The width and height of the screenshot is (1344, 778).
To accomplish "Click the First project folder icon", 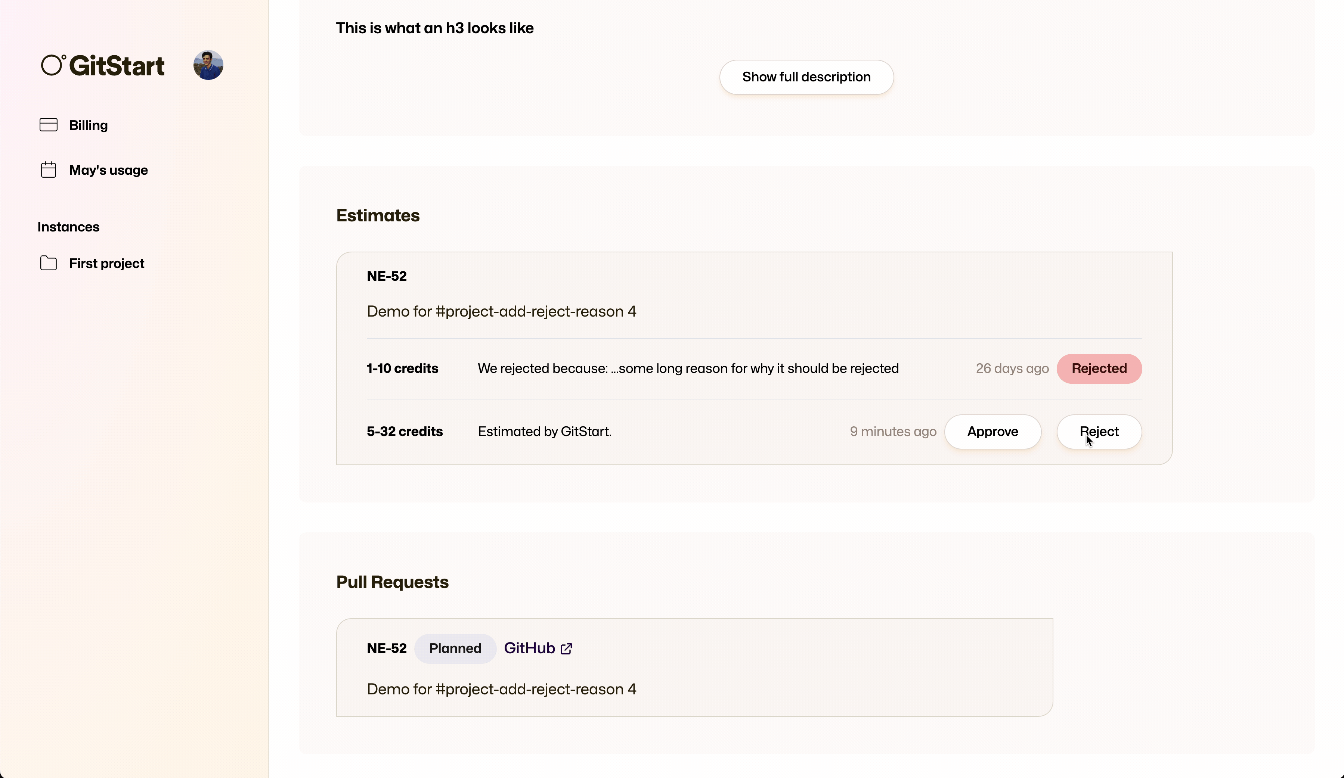I will coord(48,263).
